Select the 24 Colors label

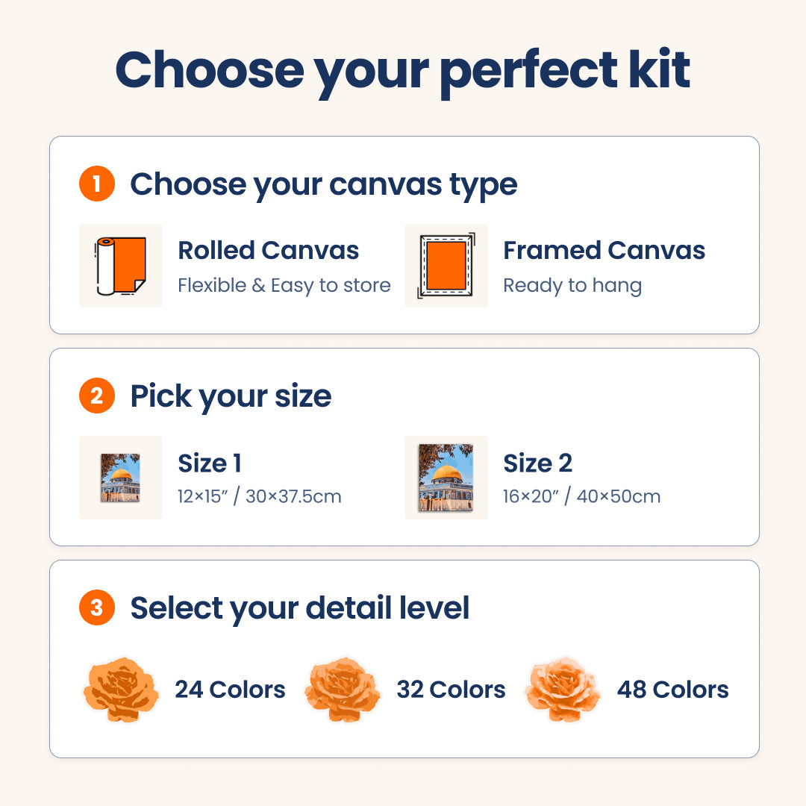pos(230,690)
